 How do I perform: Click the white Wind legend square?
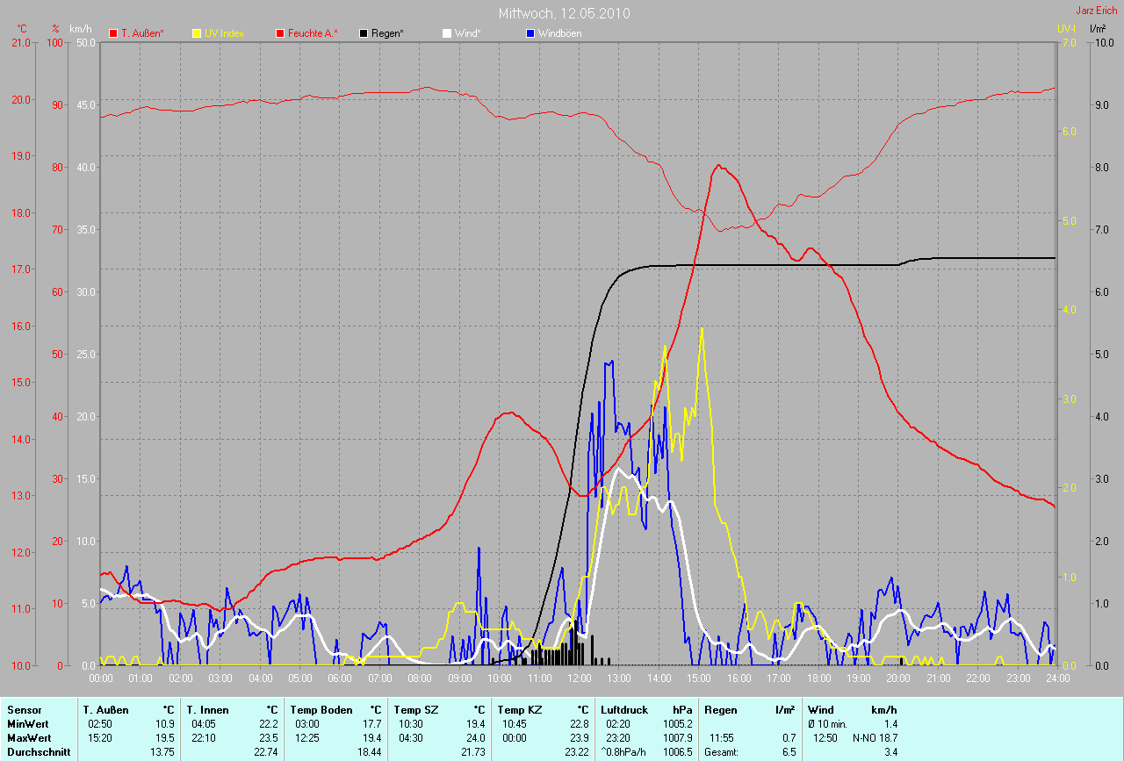tap(447, 33)
